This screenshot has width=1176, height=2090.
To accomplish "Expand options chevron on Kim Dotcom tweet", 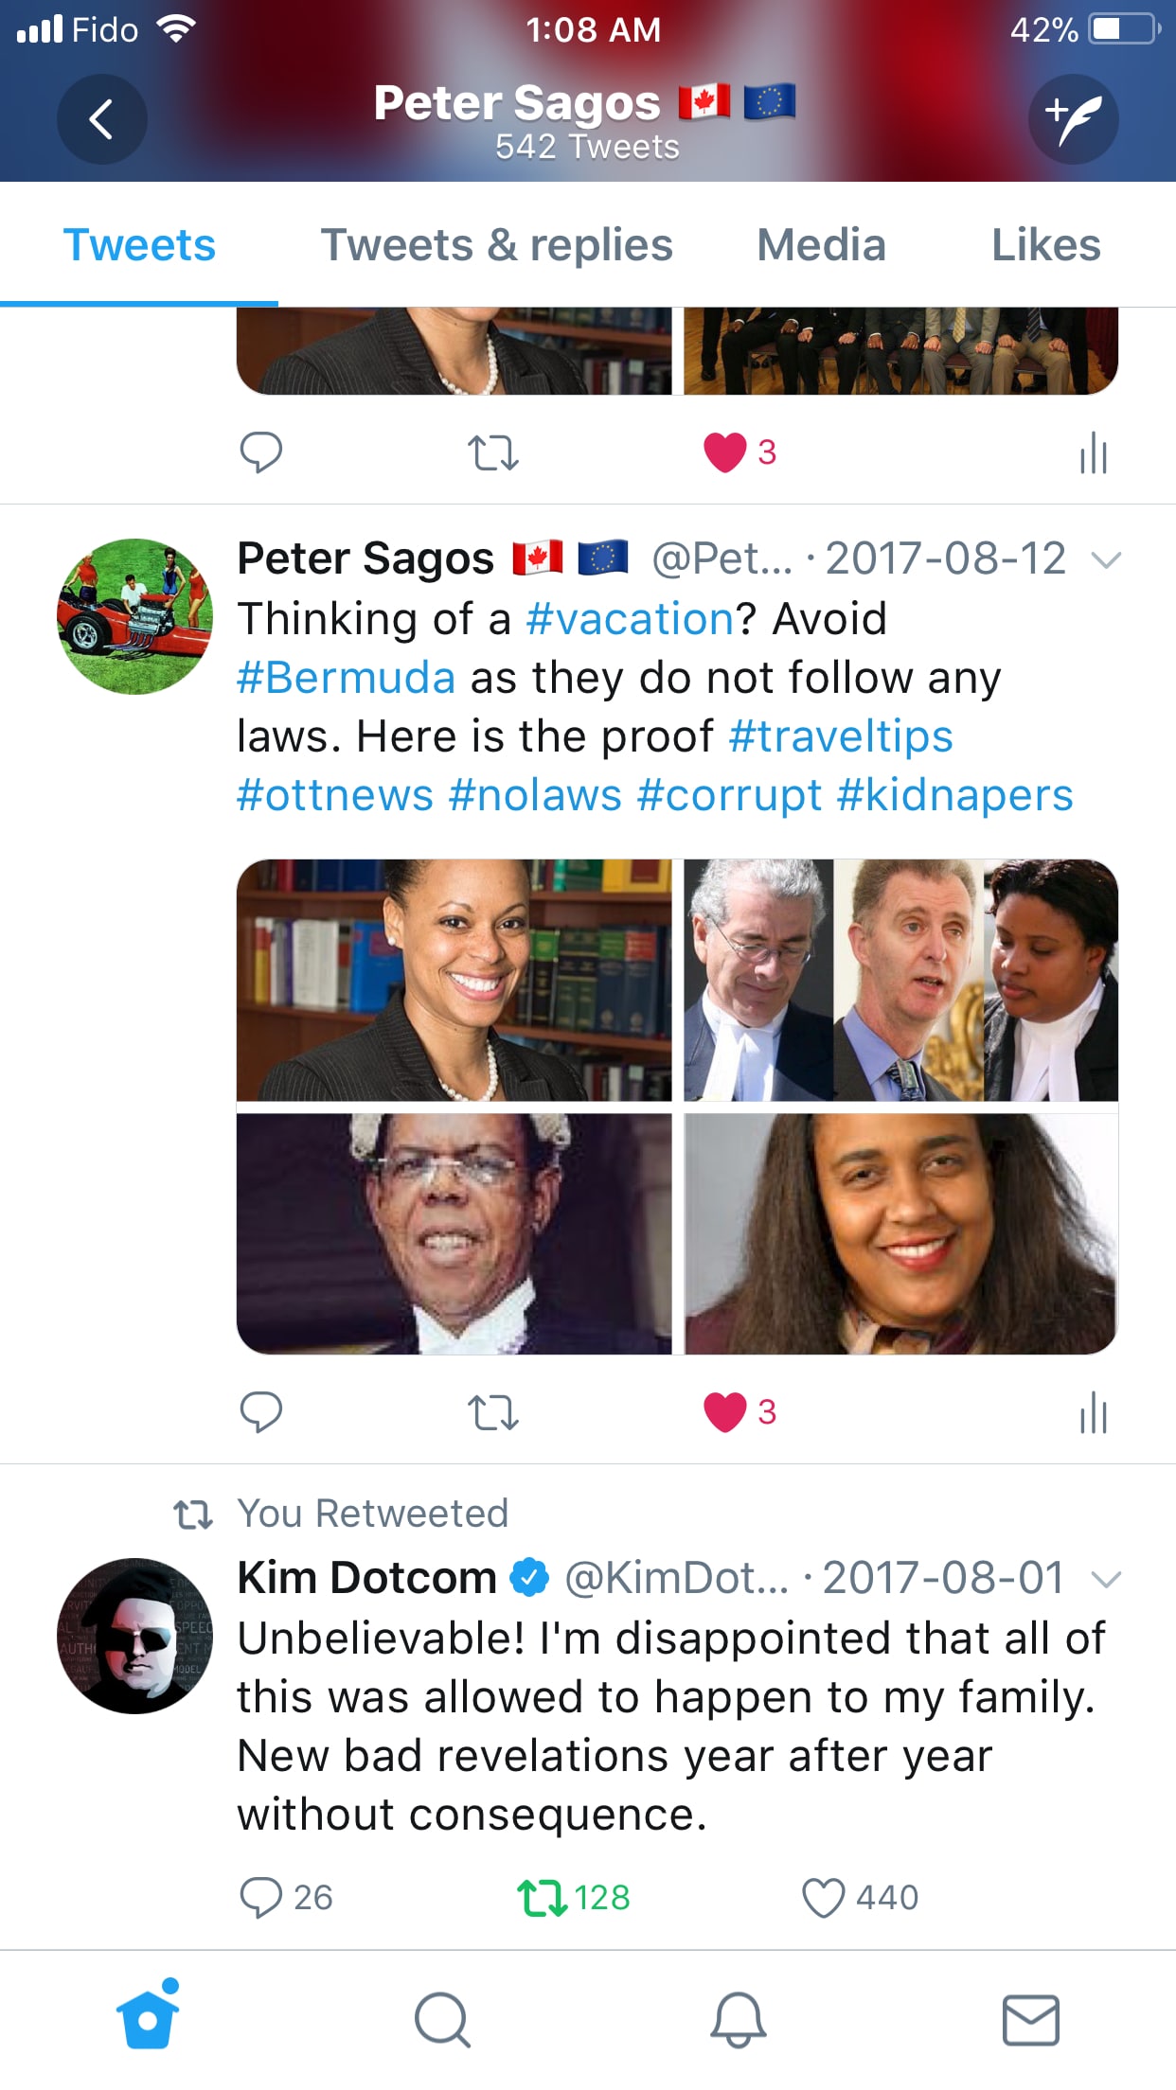I will pyautogui.click(x=1106, y=1579).
